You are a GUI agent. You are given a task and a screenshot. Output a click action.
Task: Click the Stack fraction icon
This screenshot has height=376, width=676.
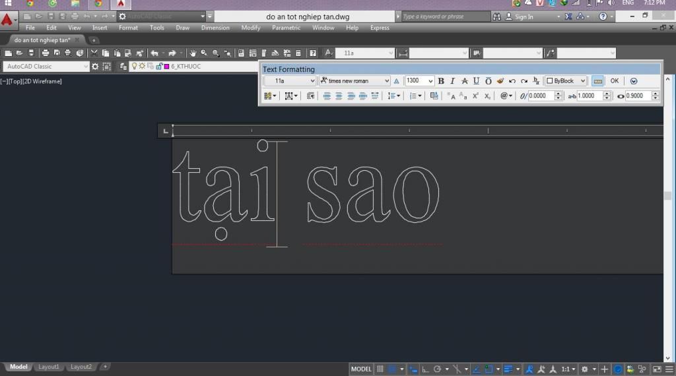click(536, 81)
